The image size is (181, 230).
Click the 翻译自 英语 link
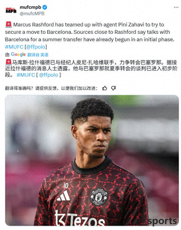pos(38,55)
